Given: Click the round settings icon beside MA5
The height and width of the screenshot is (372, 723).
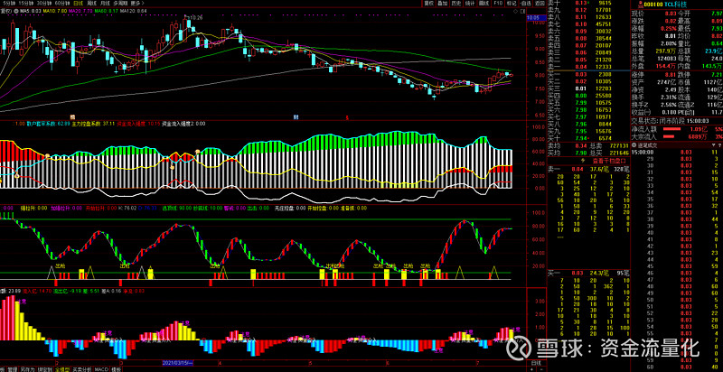Looking at the screenshot, I should (x=15, y=10).
